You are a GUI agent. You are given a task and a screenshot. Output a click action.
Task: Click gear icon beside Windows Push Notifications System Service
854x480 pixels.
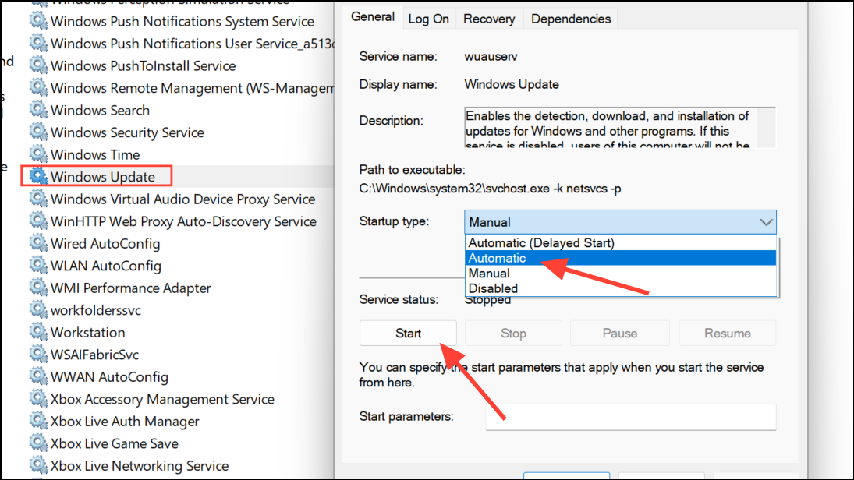tap(38, 21)
